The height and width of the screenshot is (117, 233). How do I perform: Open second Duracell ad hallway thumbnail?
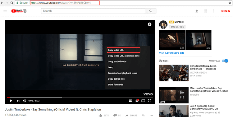199,40
